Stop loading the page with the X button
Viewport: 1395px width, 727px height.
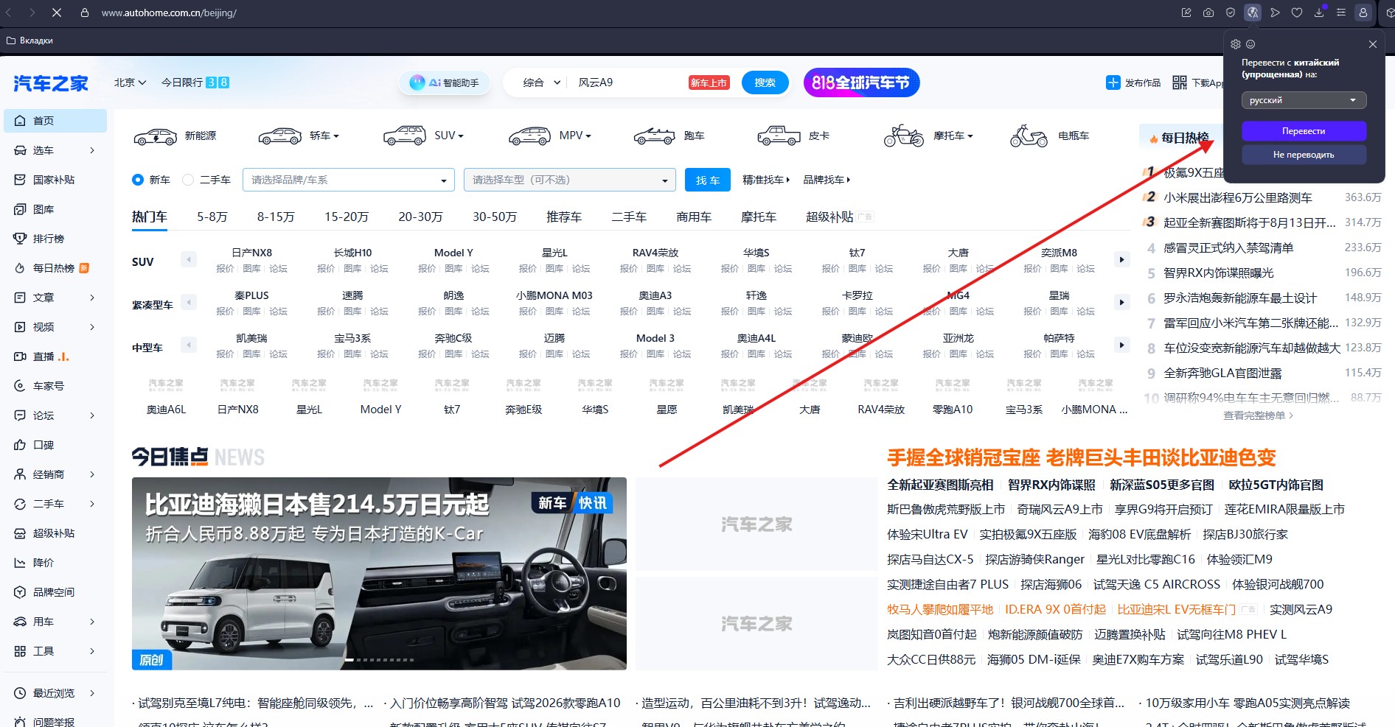pos(57,13)
